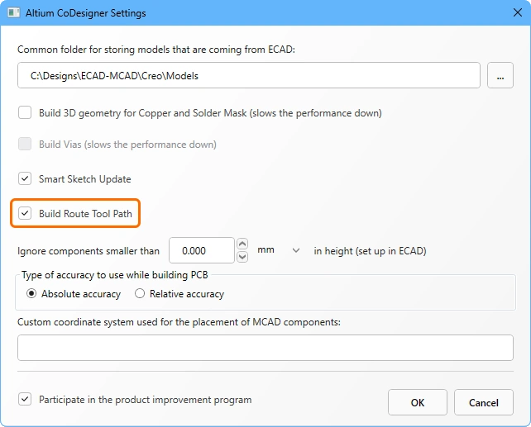Click the custom coordinate system field

coord(265,348)
